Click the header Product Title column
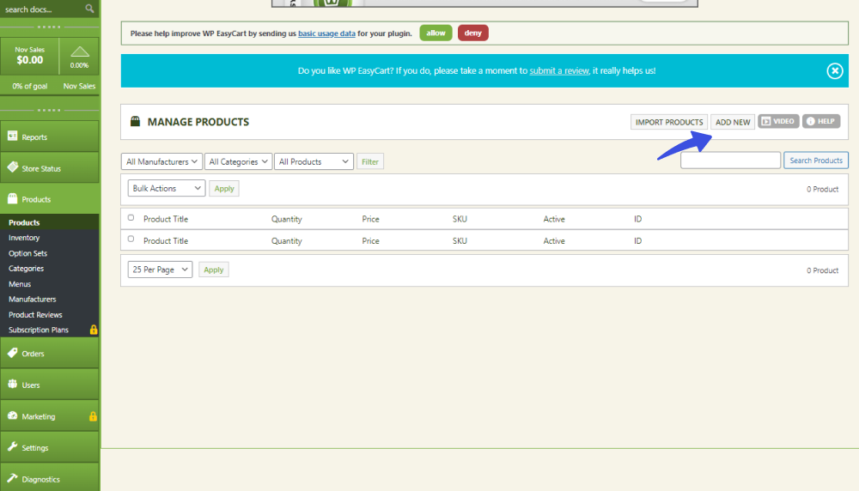This screenshot has height=491, width=859. (166, 219)
